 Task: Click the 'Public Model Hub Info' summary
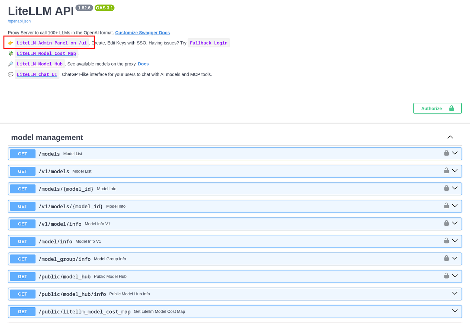tap(129, 294)
